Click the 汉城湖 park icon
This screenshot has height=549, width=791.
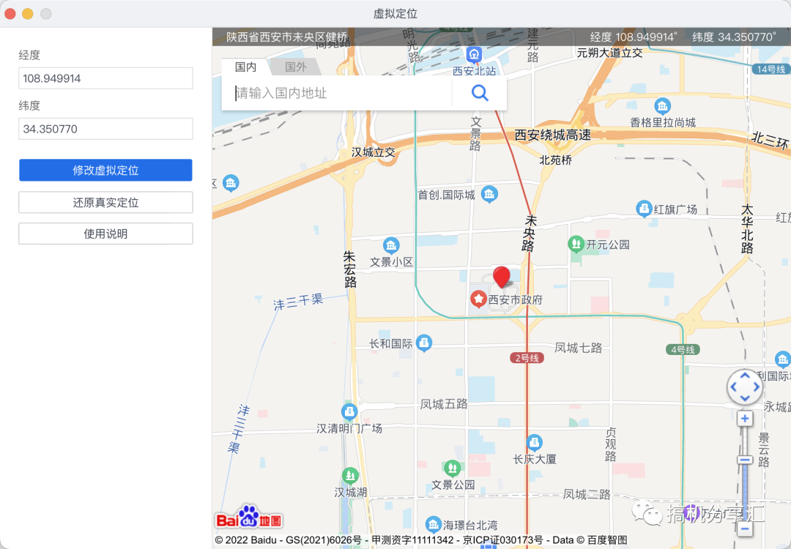350,475
